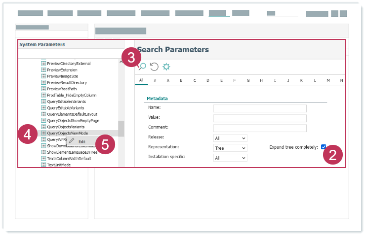This screenshot has height=236, width=366.
Task: Click the icon beside PreviewDirectoryExternal
Action: (43, 64)
